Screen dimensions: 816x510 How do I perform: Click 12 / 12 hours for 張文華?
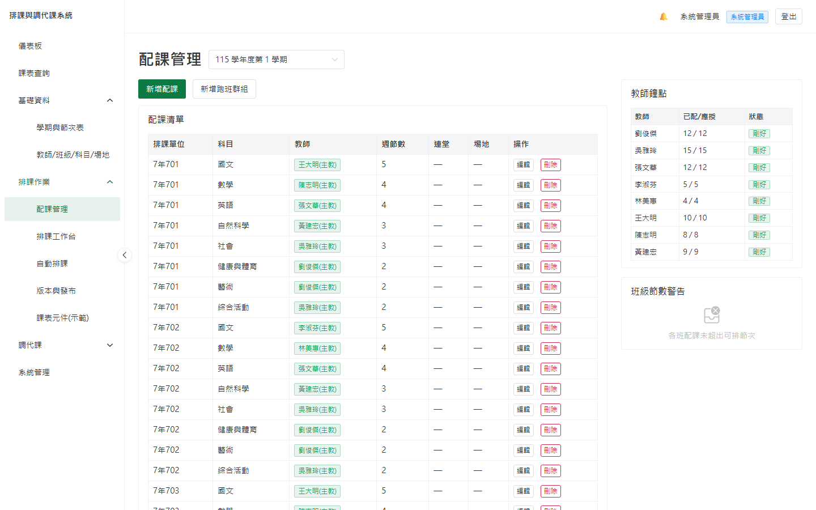695,168
